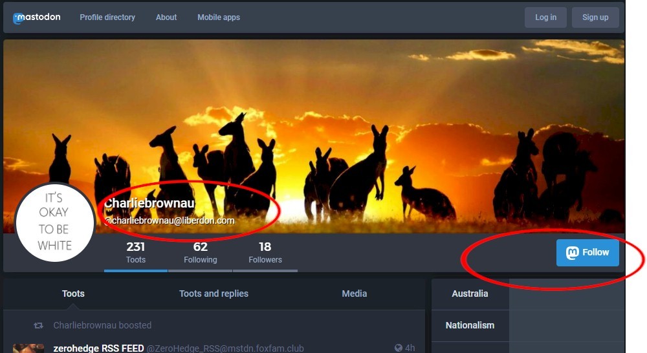Go to the About page

pos(166,17)
